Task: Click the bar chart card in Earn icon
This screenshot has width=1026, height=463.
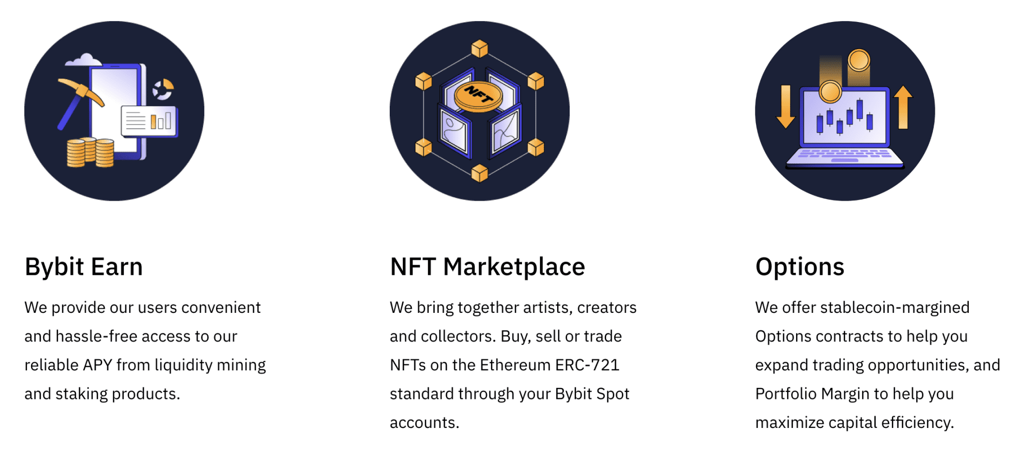Action: (x=149, y=121)
